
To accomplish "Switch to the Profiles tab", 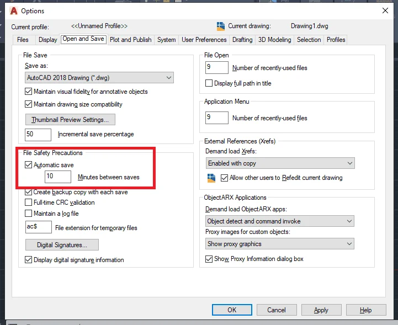I will (x=336, y=40).
